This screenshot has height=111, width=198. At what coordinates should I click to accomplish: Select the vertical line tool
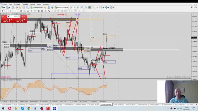coord(10,11)
